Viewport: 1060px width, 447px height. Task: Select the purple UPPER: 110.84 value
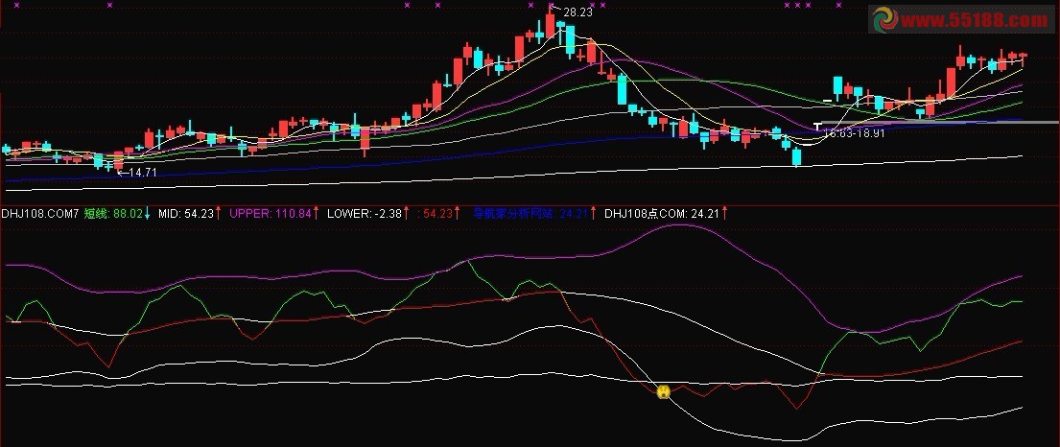271,214
